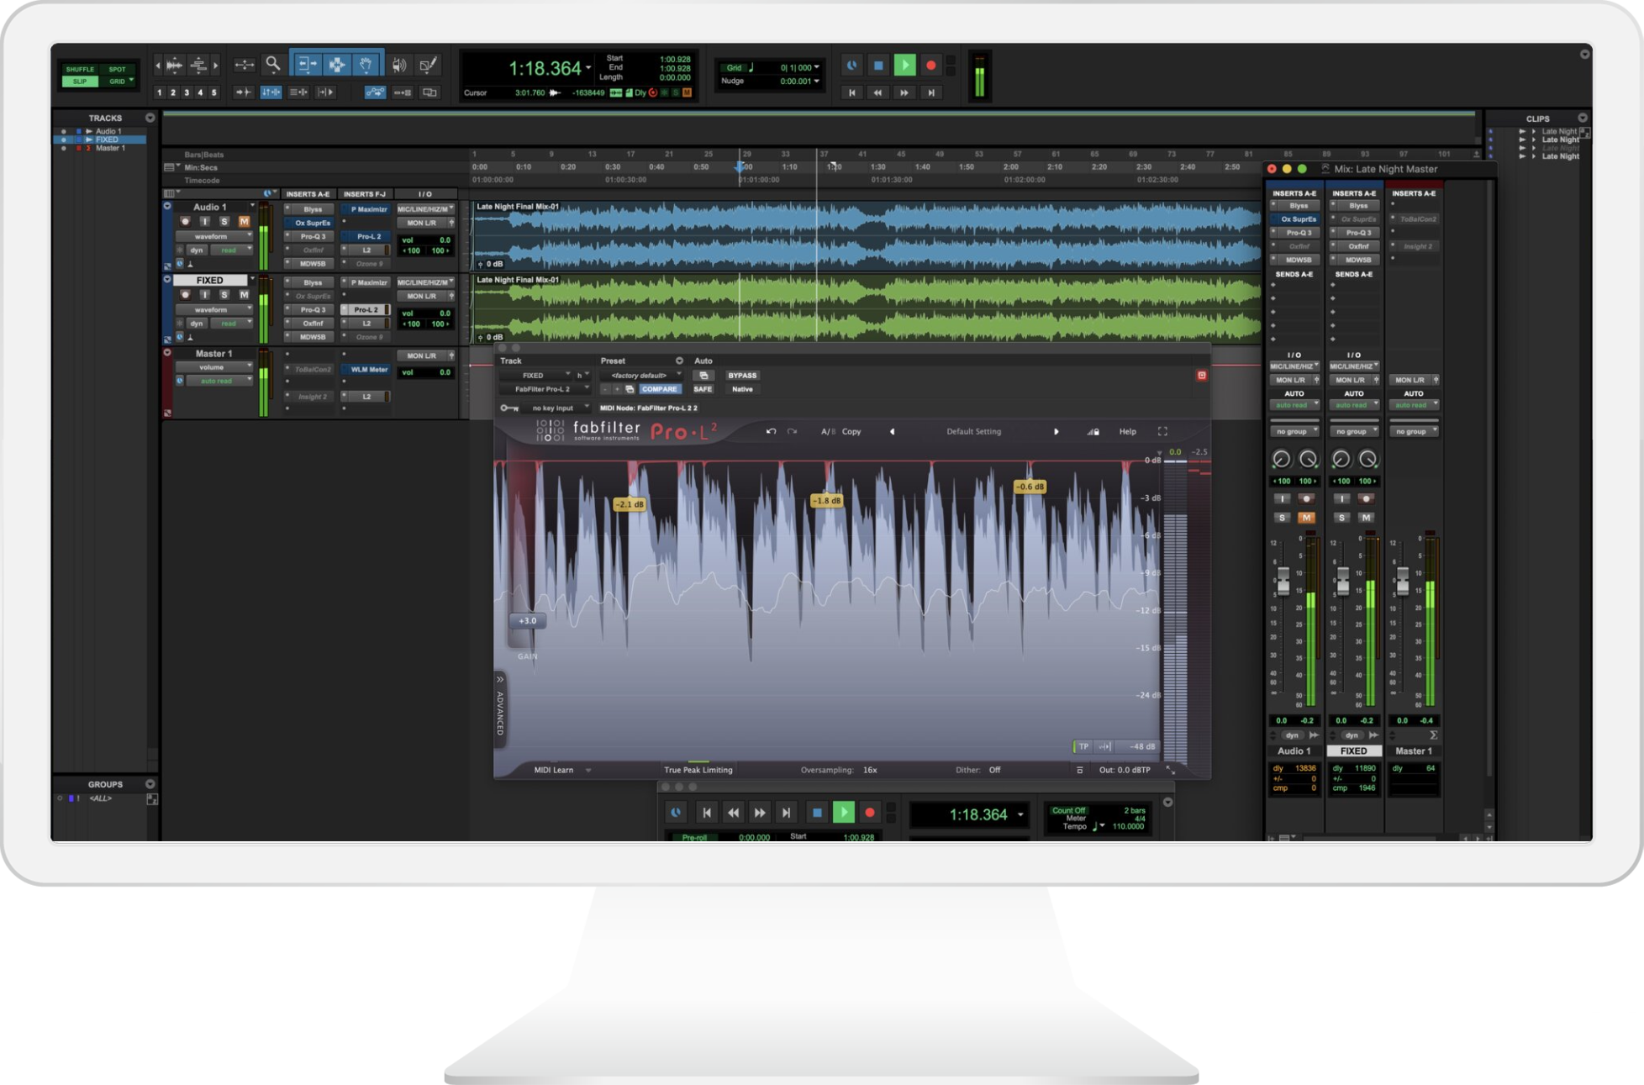Click the Stop button in main toolbar
This screenshot has width=1644, height=1085.
coord(878,65)
